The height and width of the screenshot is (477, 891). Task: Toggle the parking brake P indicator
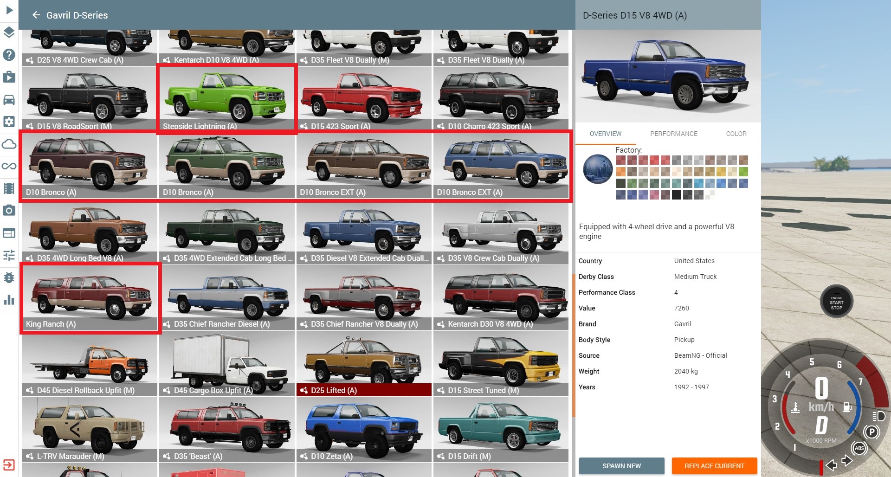(x=872, y=432)
